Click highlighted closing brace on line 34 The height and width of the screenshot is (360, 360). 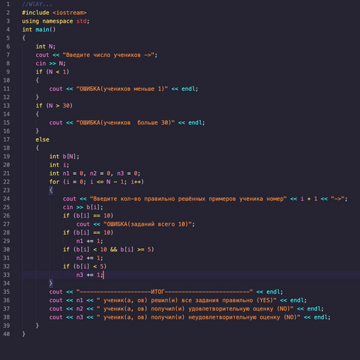point(51,283)
